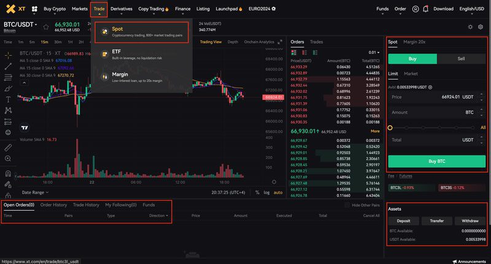Expand chart to fullscreen
Screen dimensions: 491x264
pyautogui.click(x=280, y=42)
